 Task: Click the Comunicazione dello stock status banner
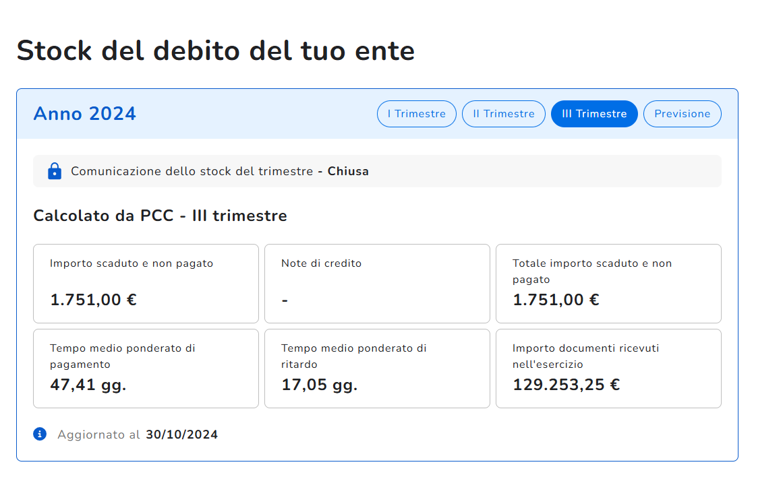[377, 171]
